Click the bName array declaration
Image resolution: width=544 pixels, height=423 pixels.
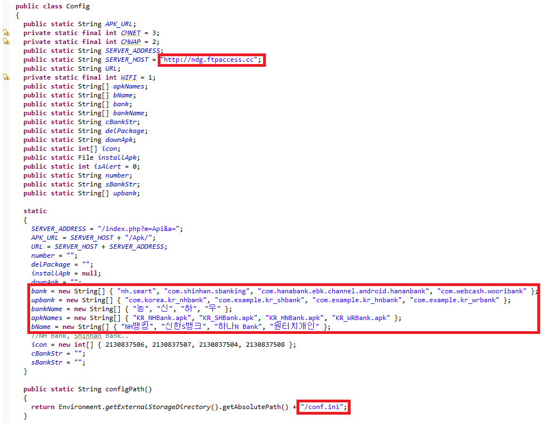[x=80, y=95]
